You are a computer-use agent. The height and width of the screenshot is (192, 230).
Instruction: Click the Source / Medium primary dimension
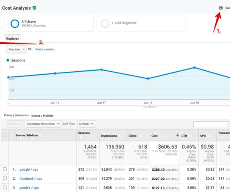(x=42, y=116)
